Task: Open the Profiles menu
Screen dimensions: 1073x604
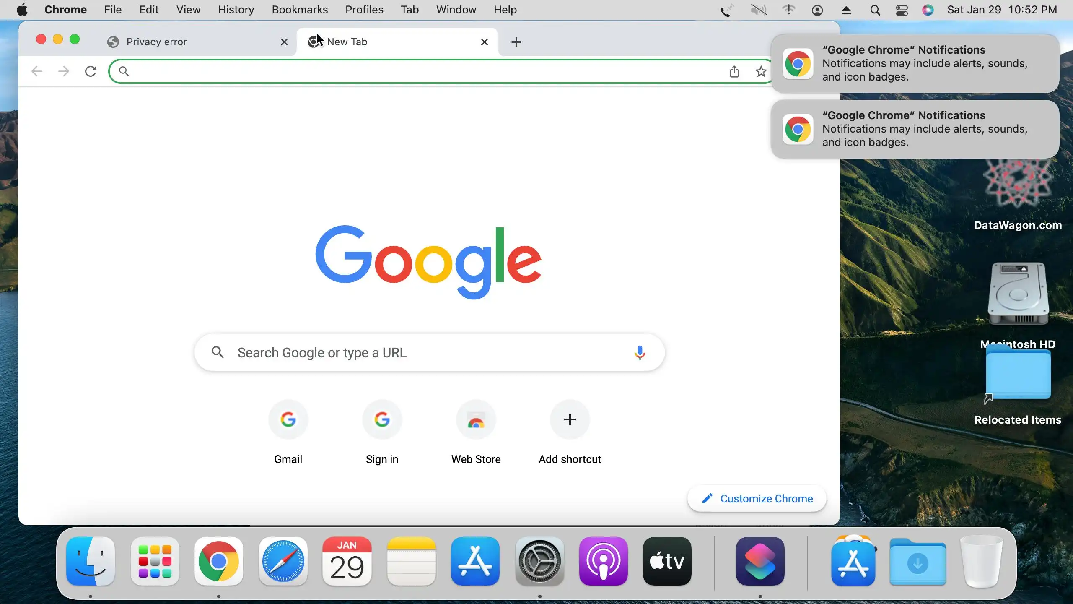Action: pyautogui.click(x=364, y=10)
